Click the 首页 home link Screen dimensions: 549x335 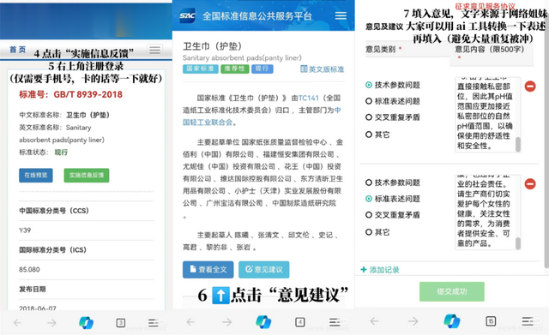[17, 50]
